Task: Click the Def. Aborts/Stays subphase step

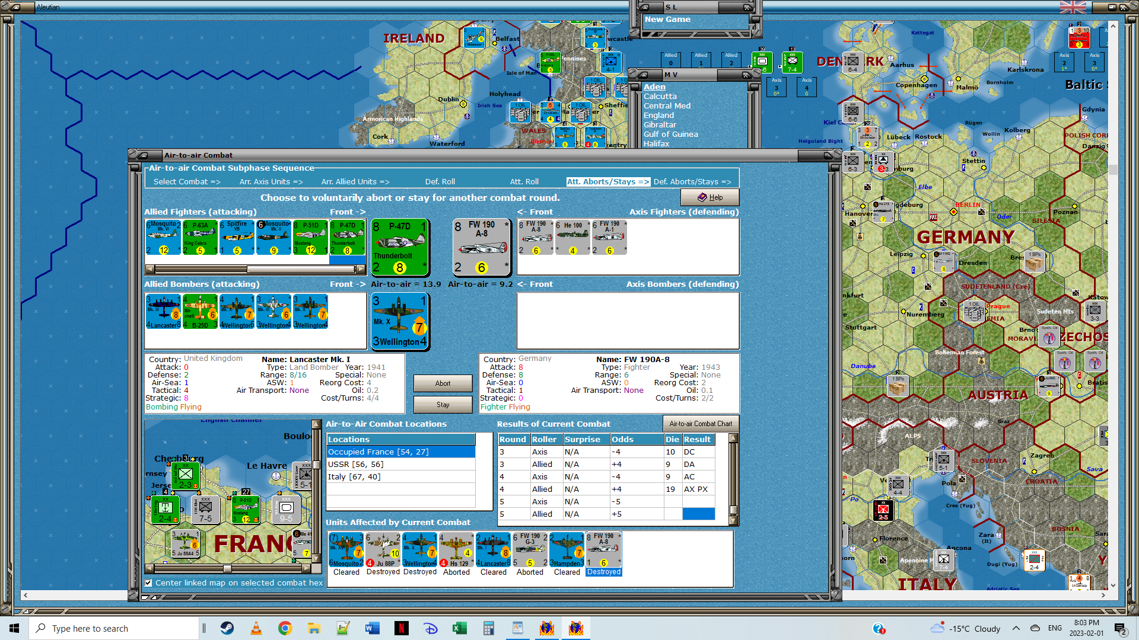Action: tap(692, 182)
